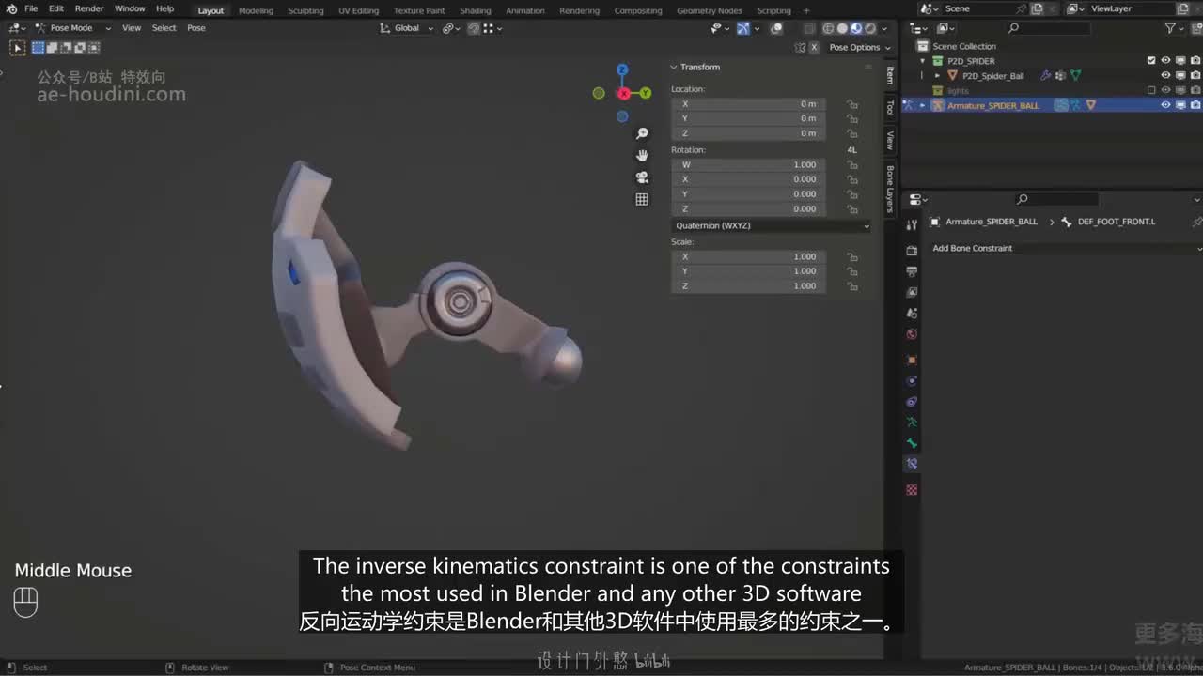Open the Pose menu in viewport header
1203x676 pixels.
(x=195, y=28)
